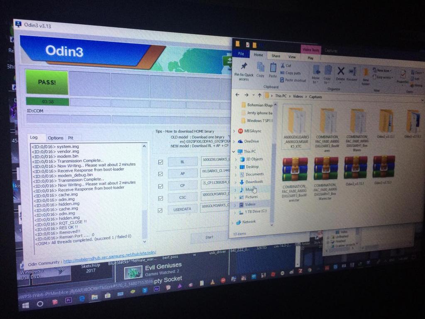Viewport: 425px width, 319px height.
Task: Open COMBINATION_FAC_FA80 DXU3ARH1 BoxWares.tar archive
Action: tap(326, 178)
